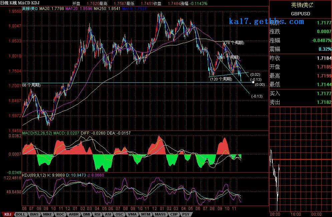Click the DEA: -0.0157 value

tap(118, 133)
